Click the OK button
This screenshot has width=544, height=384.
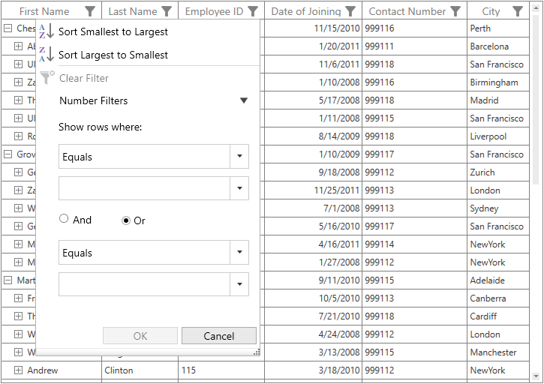point(140,336)
